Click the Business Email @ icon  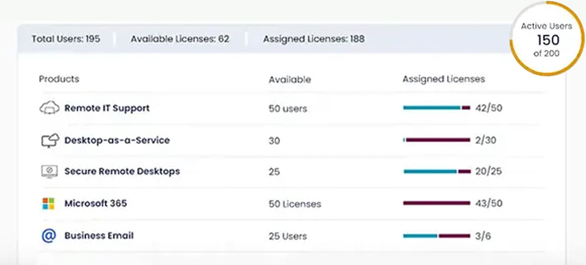coord(49,236)
